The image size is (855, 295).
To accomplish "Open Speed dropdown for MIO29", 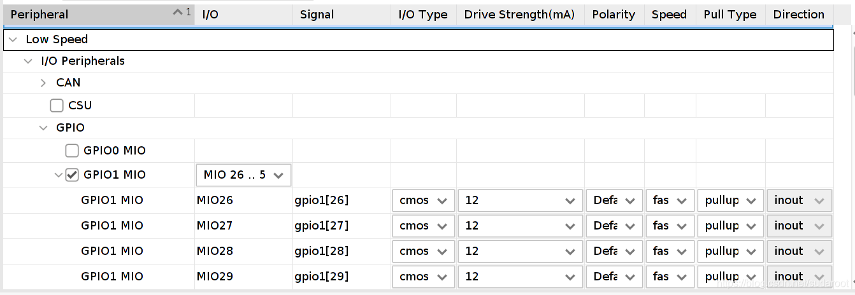I will 670,277.
